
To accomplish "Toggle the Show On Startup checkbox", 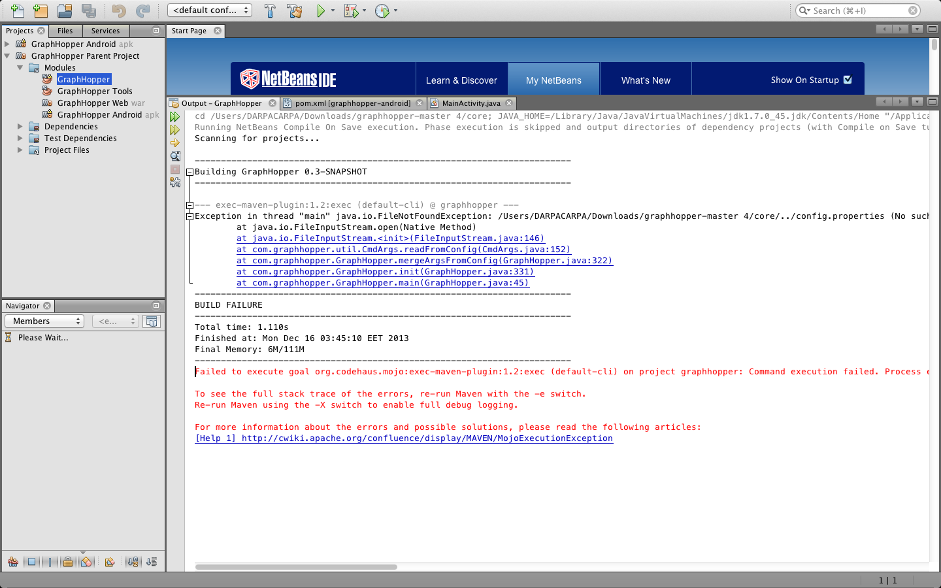I will point(848,80).
